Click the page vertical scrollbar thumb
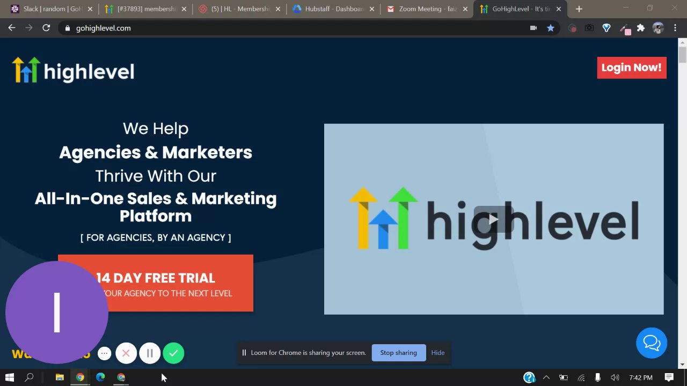Image resolution: width=687 pixels, height=386 pixels. [683, 55]
